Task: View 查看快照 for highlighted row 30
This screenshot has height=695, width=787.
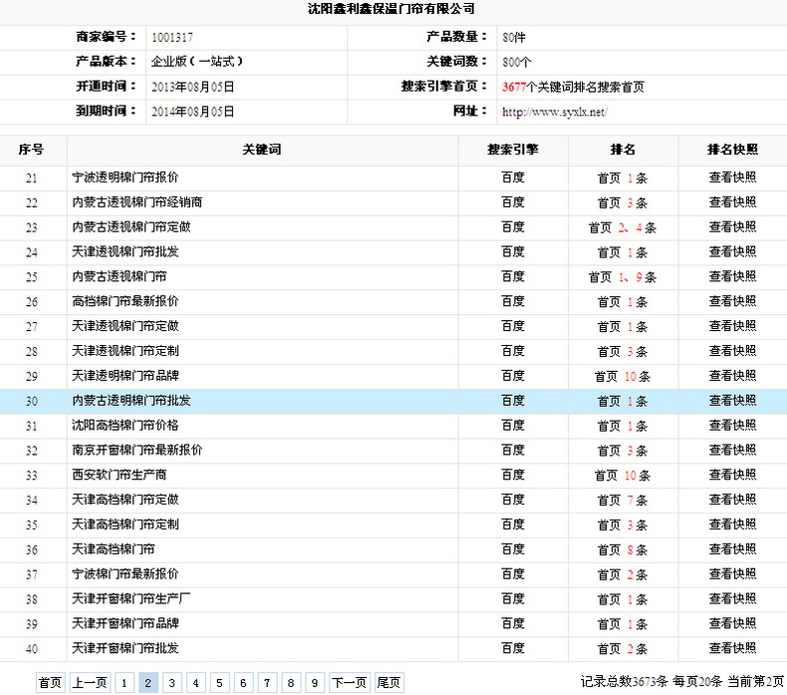Action: tap(732, 401)
